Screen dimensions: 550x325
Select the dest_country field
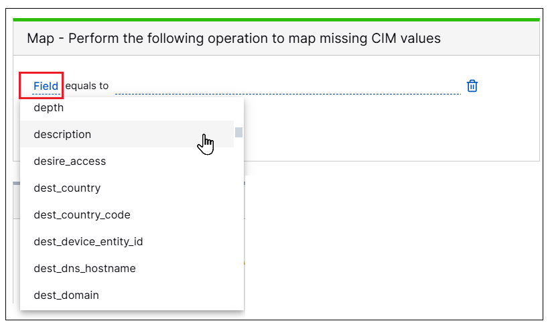click(127, 188)
